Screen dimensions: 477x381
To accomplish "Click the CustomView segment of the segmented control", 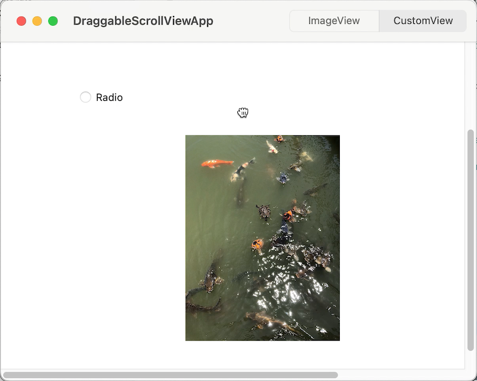I will [423, 20].
